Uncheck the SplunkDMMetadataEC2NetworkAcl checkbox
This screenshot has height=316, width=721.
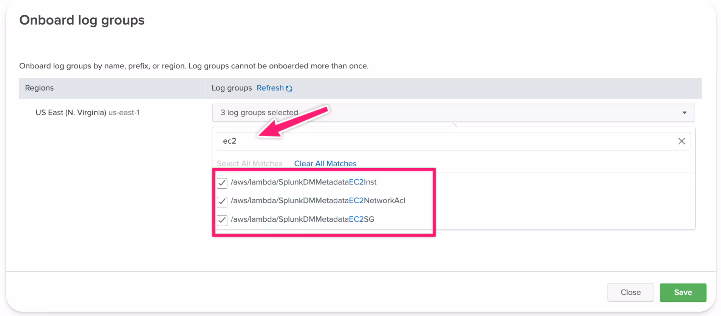coord(222,201)
